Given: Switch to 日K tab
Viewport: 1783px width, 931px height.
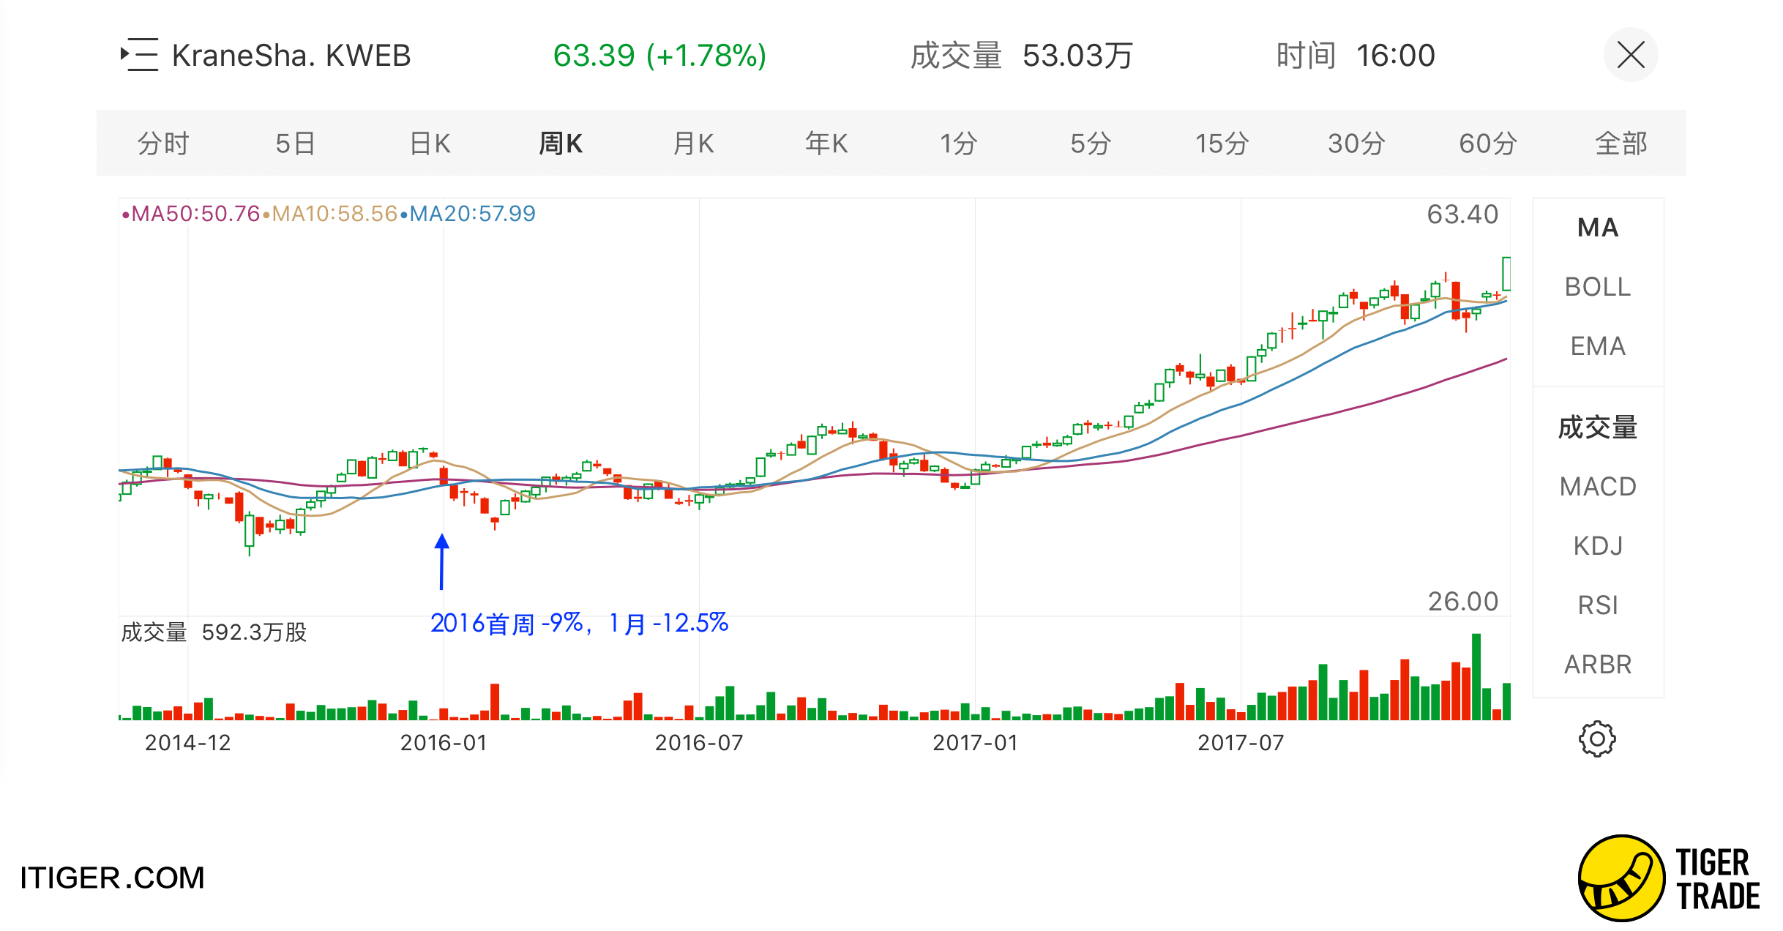Looking at the screenshot, I should [x=430, y=143].
